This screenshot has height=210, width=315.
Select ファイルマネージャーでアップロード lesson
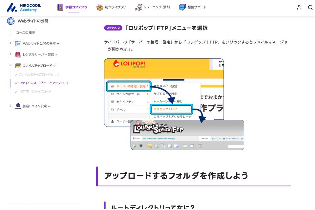point(44,83)
